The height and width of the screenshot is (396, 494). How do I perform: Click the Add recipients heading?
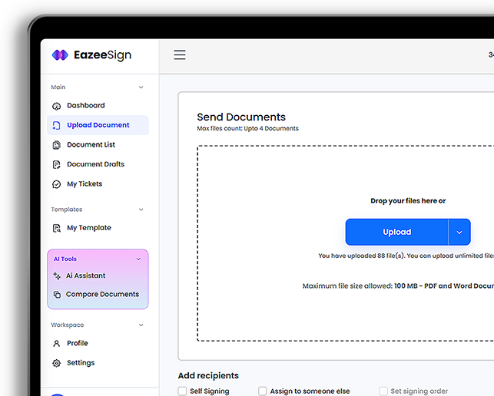tap(208, 375)
